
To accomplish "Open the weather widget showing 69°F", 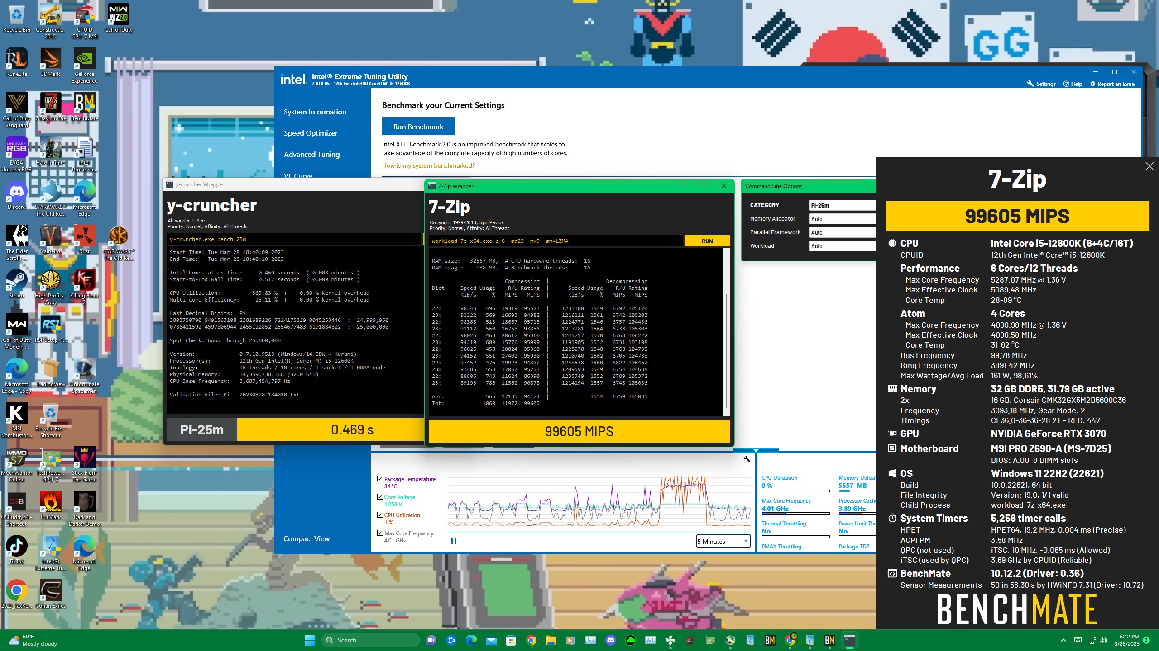I will point(33,640).
